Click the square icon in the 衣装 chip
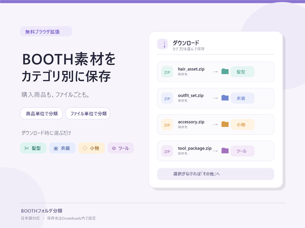 [56, 149]
